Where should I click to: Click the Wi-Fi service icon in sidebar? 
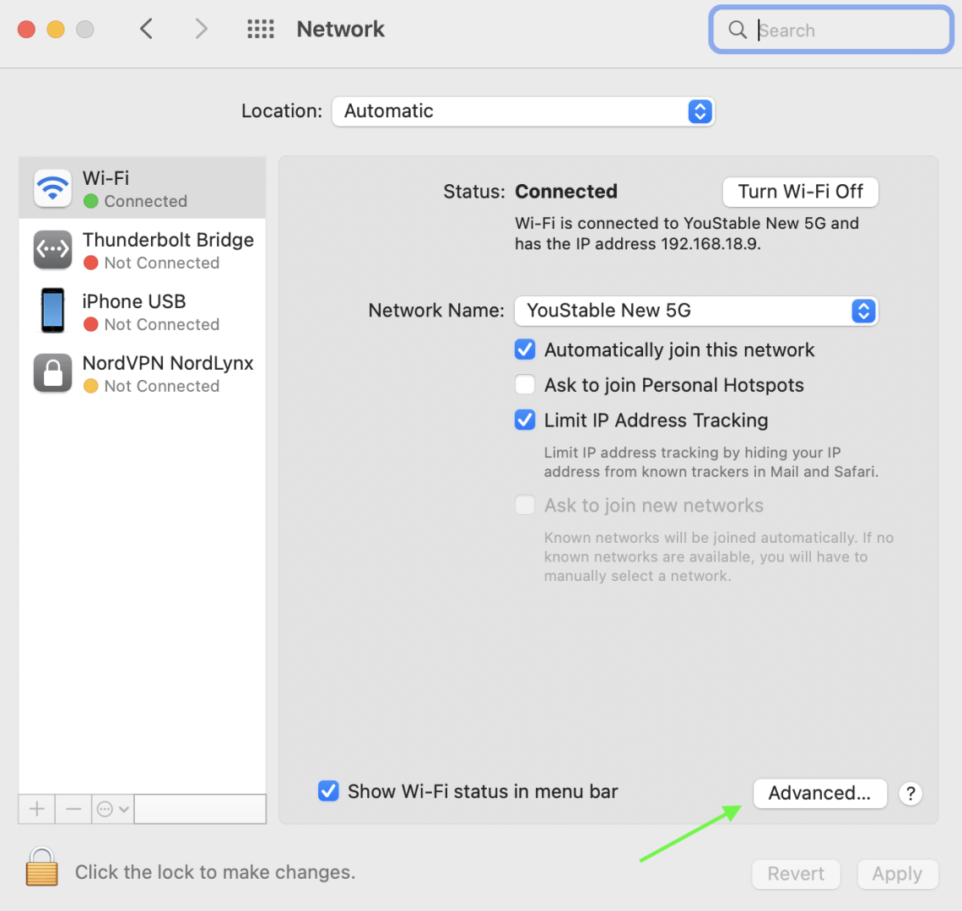(53, 187)
